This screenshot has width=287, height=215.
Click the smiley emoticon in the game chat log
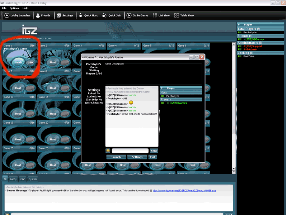coord(131,102)
